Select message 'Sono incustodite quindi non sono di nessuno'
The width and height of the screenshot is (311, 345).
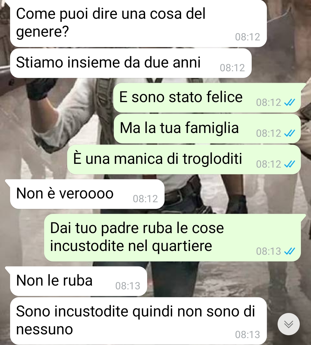pos(139,321)
